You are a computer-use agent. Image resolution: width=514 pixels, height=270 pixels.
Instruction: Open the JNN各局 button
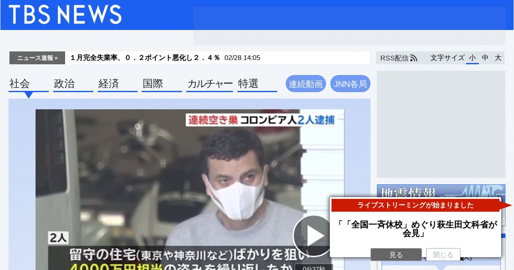[x=350, y=84]
